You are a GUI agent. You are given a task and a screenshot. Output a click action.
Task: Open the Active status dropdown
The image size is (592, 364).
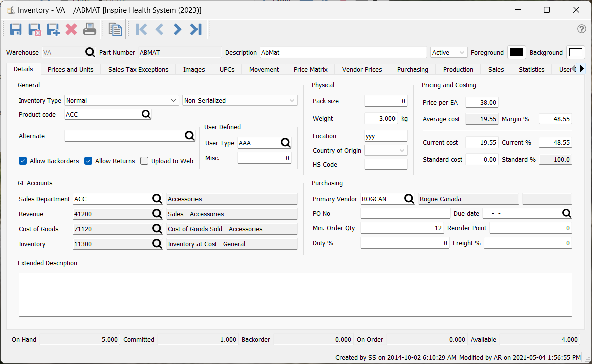pos(449,52)
